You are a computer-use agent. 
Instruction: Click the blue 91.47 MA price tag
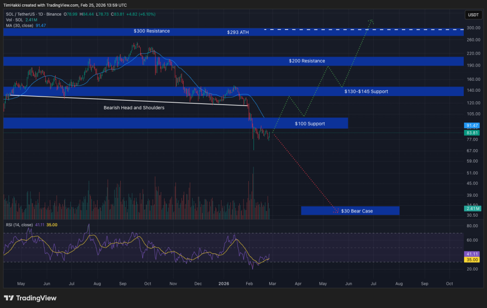[471, 126]
